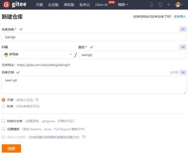This screenshot has width=188, height=155.
Task: Click the AI button for 仓库介绍
Action: [x=183, y=72]
